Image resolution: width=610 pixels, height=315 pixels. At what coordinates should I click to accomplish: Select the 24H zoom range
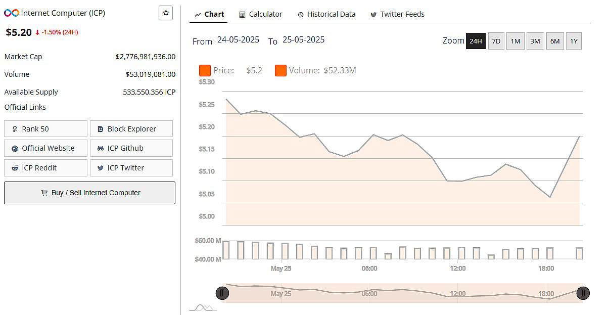476,41
